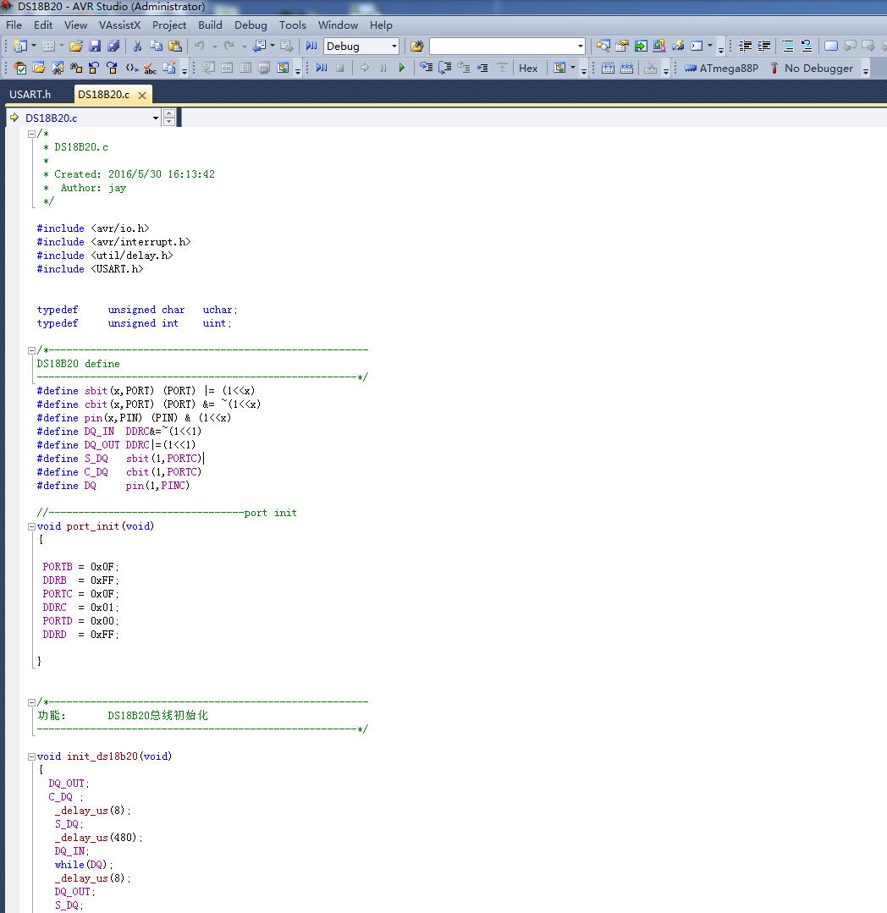887x913 pixels.
Task: Click the VAssistX tomato checkmark icon
Action: 20,69
